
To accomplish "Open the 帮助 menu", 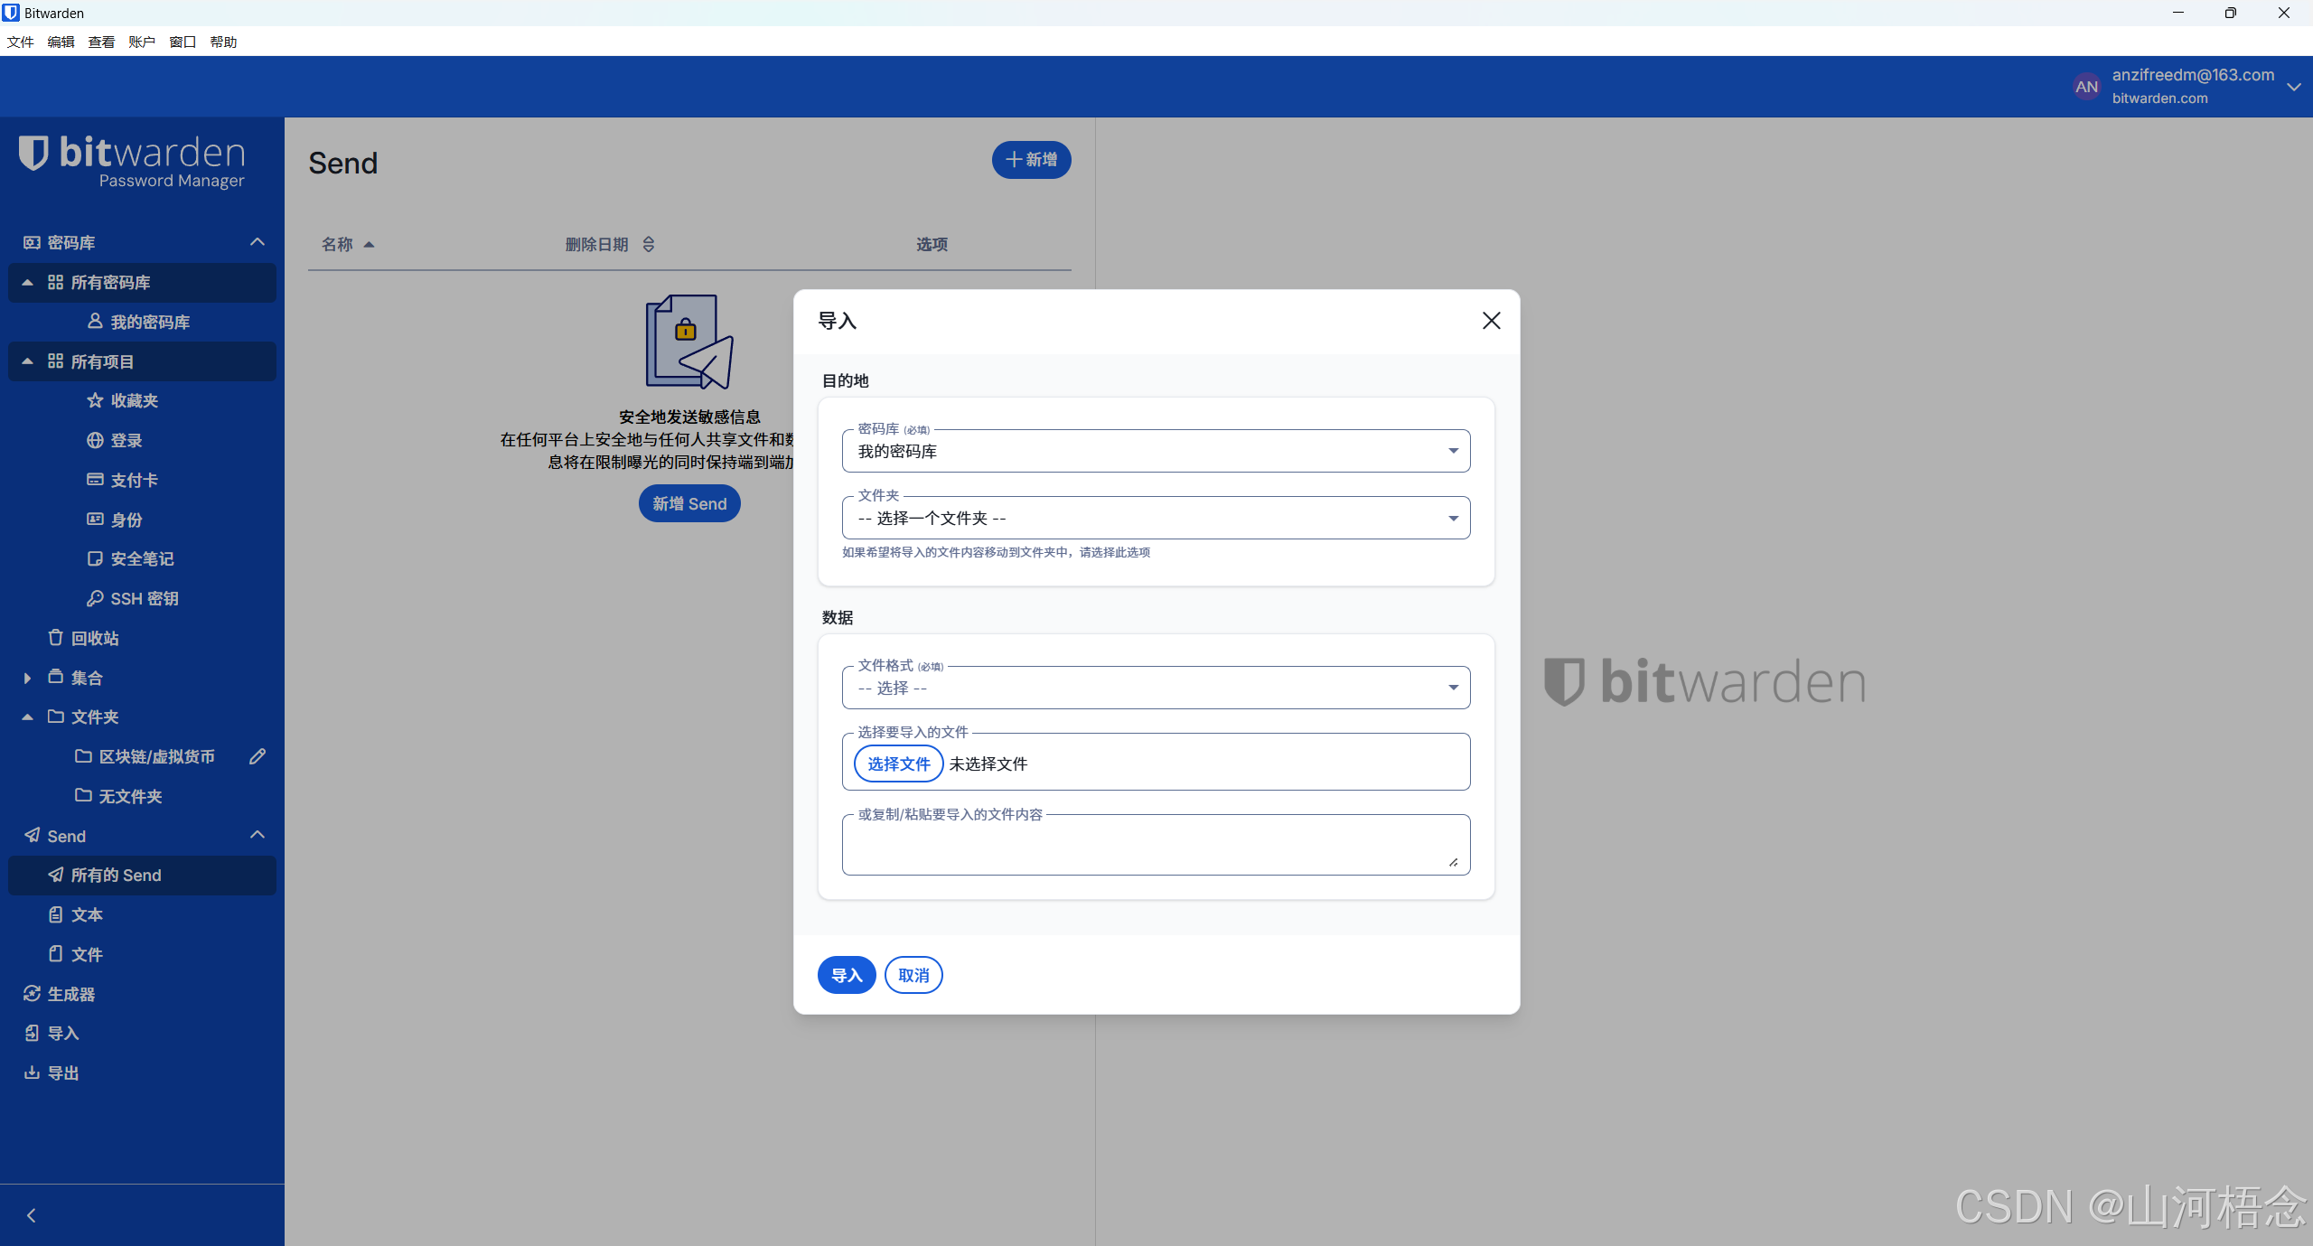I will tap(223, 42).
